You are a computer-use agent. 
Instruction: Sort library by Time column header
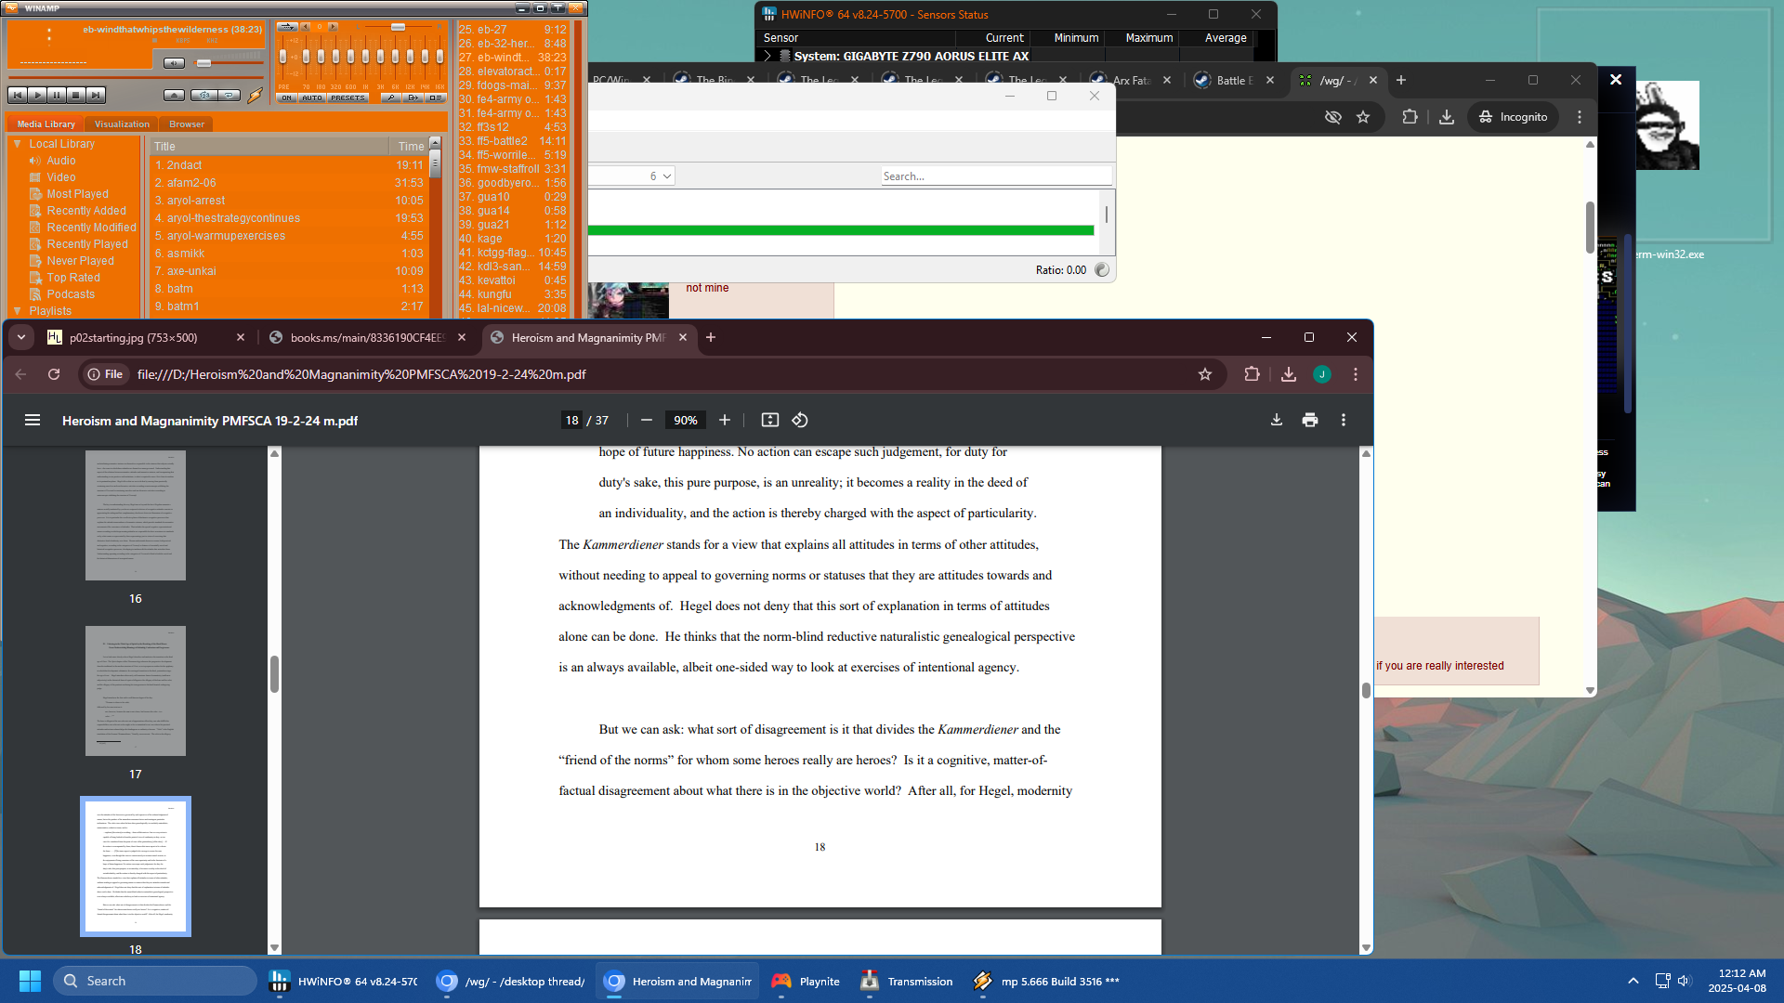pyautogui.click(x=409, y=147)
